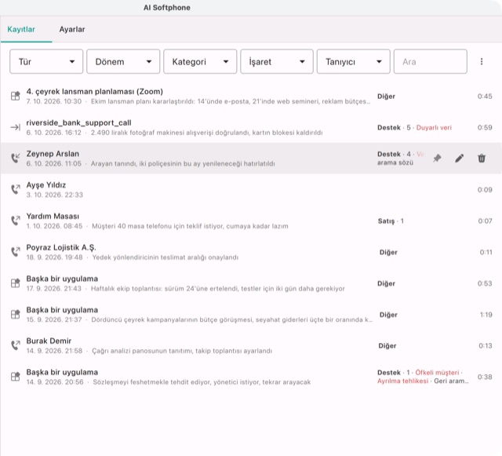Image resolution: width=502 pixels, height=456 pixels.
Task: Click outgoing call icon beside Poyraz Lojistik A.Ş.
Action: coord(16,252)
